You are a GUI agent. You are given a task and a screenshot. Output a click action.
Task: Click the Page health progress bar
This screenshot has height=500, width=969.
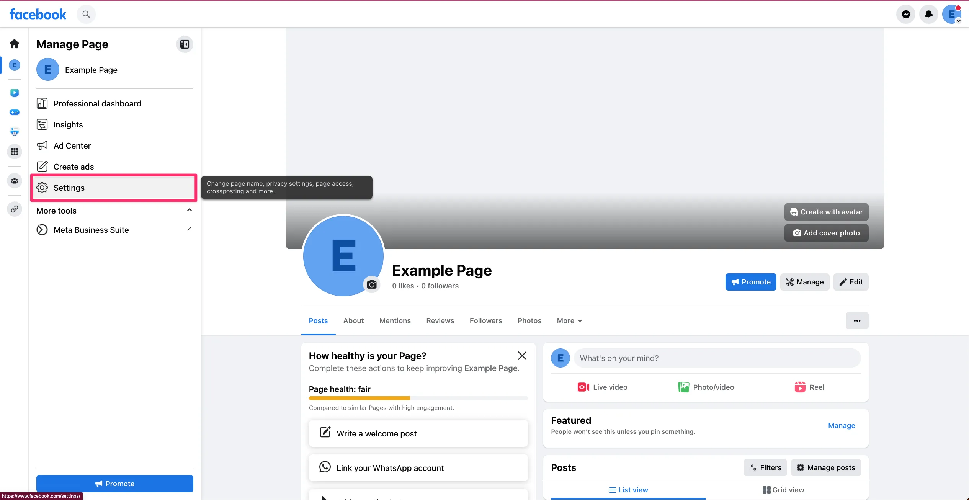tap(418, 398)
